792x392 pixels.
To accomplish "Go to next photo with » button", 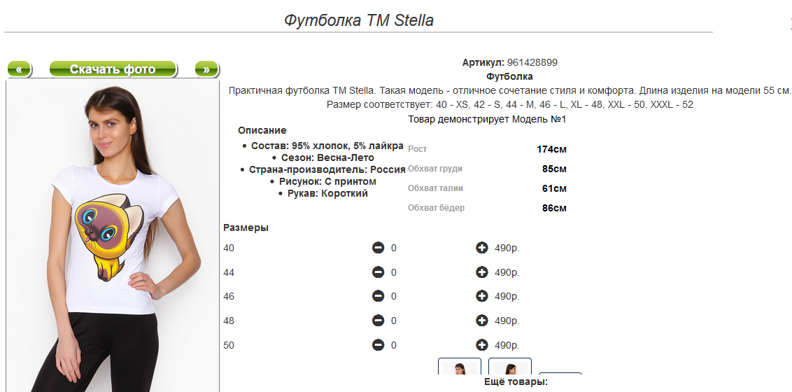I will (206, 69).
